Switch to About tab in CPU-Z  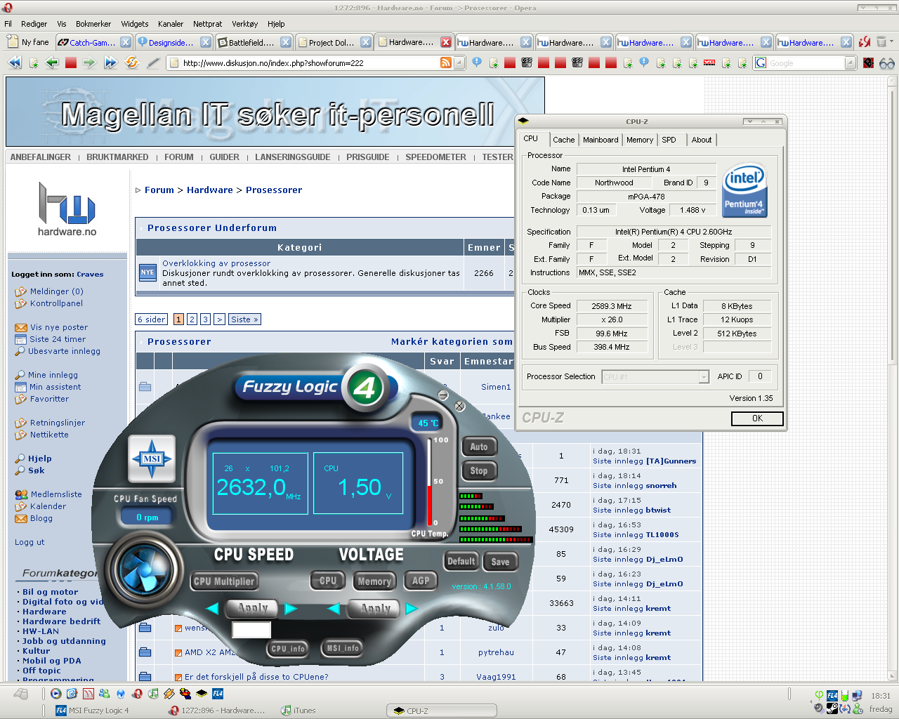point(701,140)
